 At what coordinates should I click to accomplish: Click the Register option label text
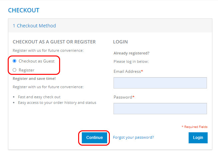(x=26, y=70)
